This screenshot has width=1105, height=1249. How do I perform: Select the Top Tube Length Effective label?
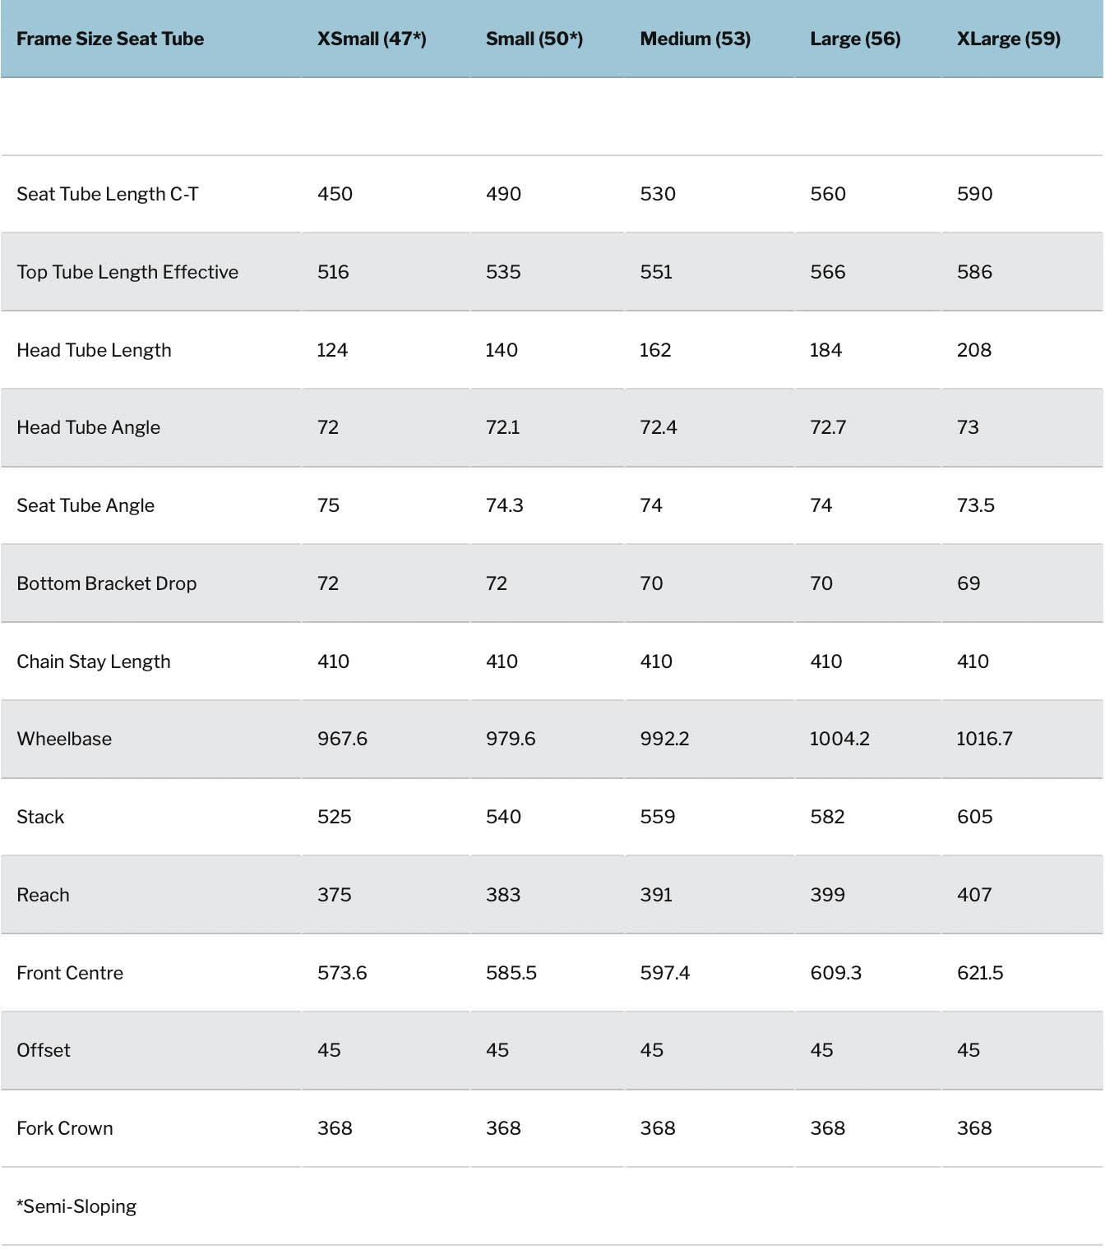pos(127,272)
